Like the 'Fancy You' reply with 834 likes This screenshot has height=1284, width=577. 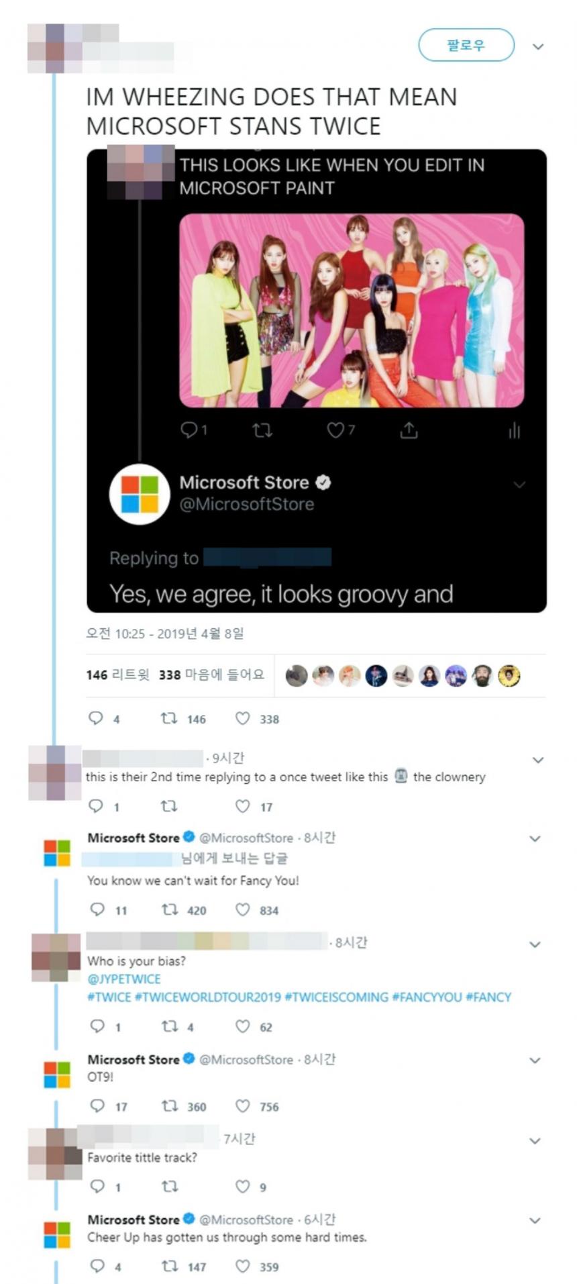coord(242,910)
